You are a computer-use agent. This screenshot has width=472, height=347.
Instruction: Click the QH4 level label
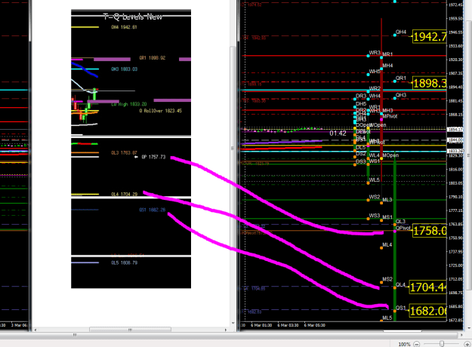(401, 32)
